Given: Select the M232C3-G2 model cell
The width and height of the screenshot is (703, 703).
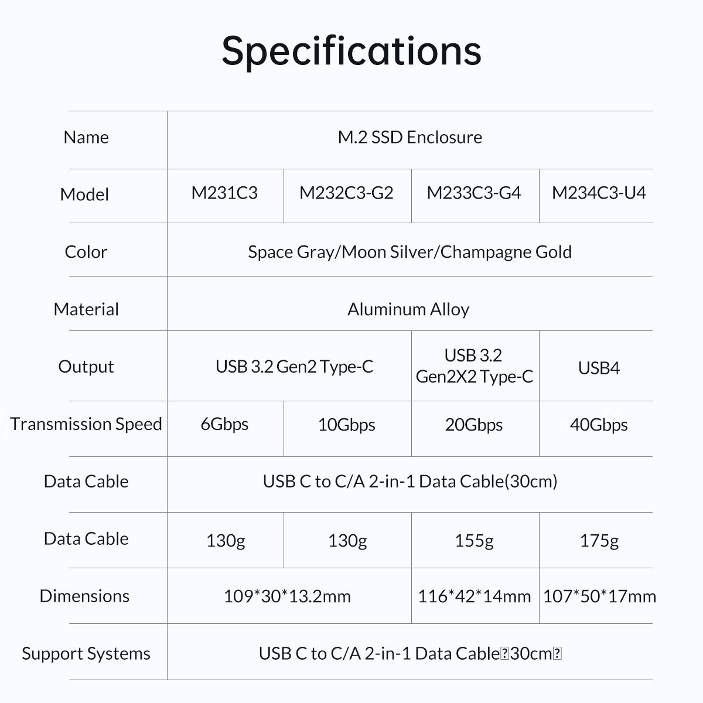Looking at the screenshot, I should click(346, 193).
